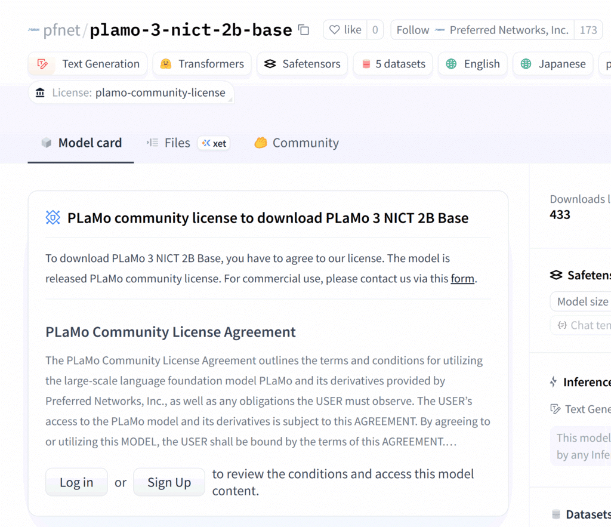Image resolution: width=611 pixels, height=527 pixels.
Task: Follow Preferred Networks, Inc.
Action: 482,30
